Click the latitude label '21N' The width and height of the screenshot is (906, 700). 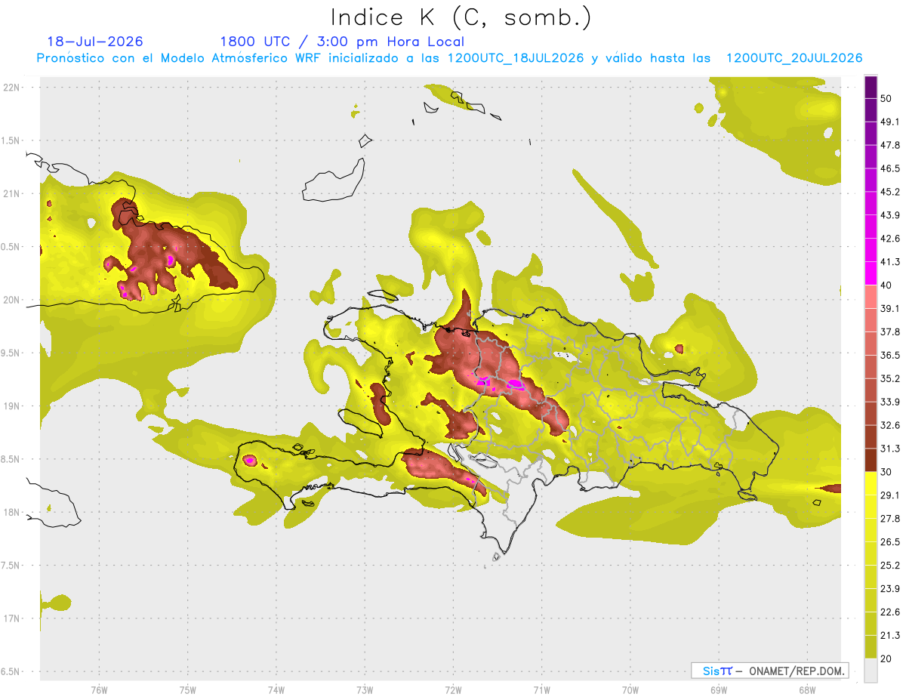pos(12,193)
